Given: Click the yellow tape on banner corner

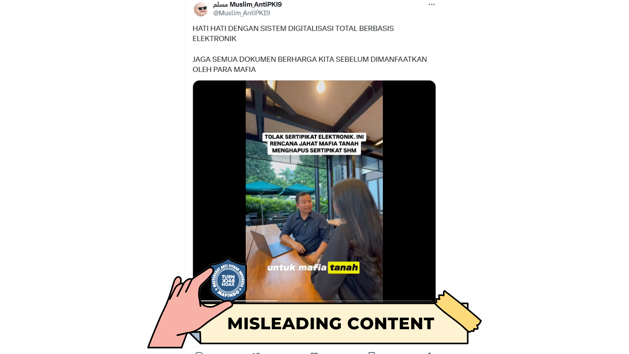Looking at the screenshot, I should (458, 312).
